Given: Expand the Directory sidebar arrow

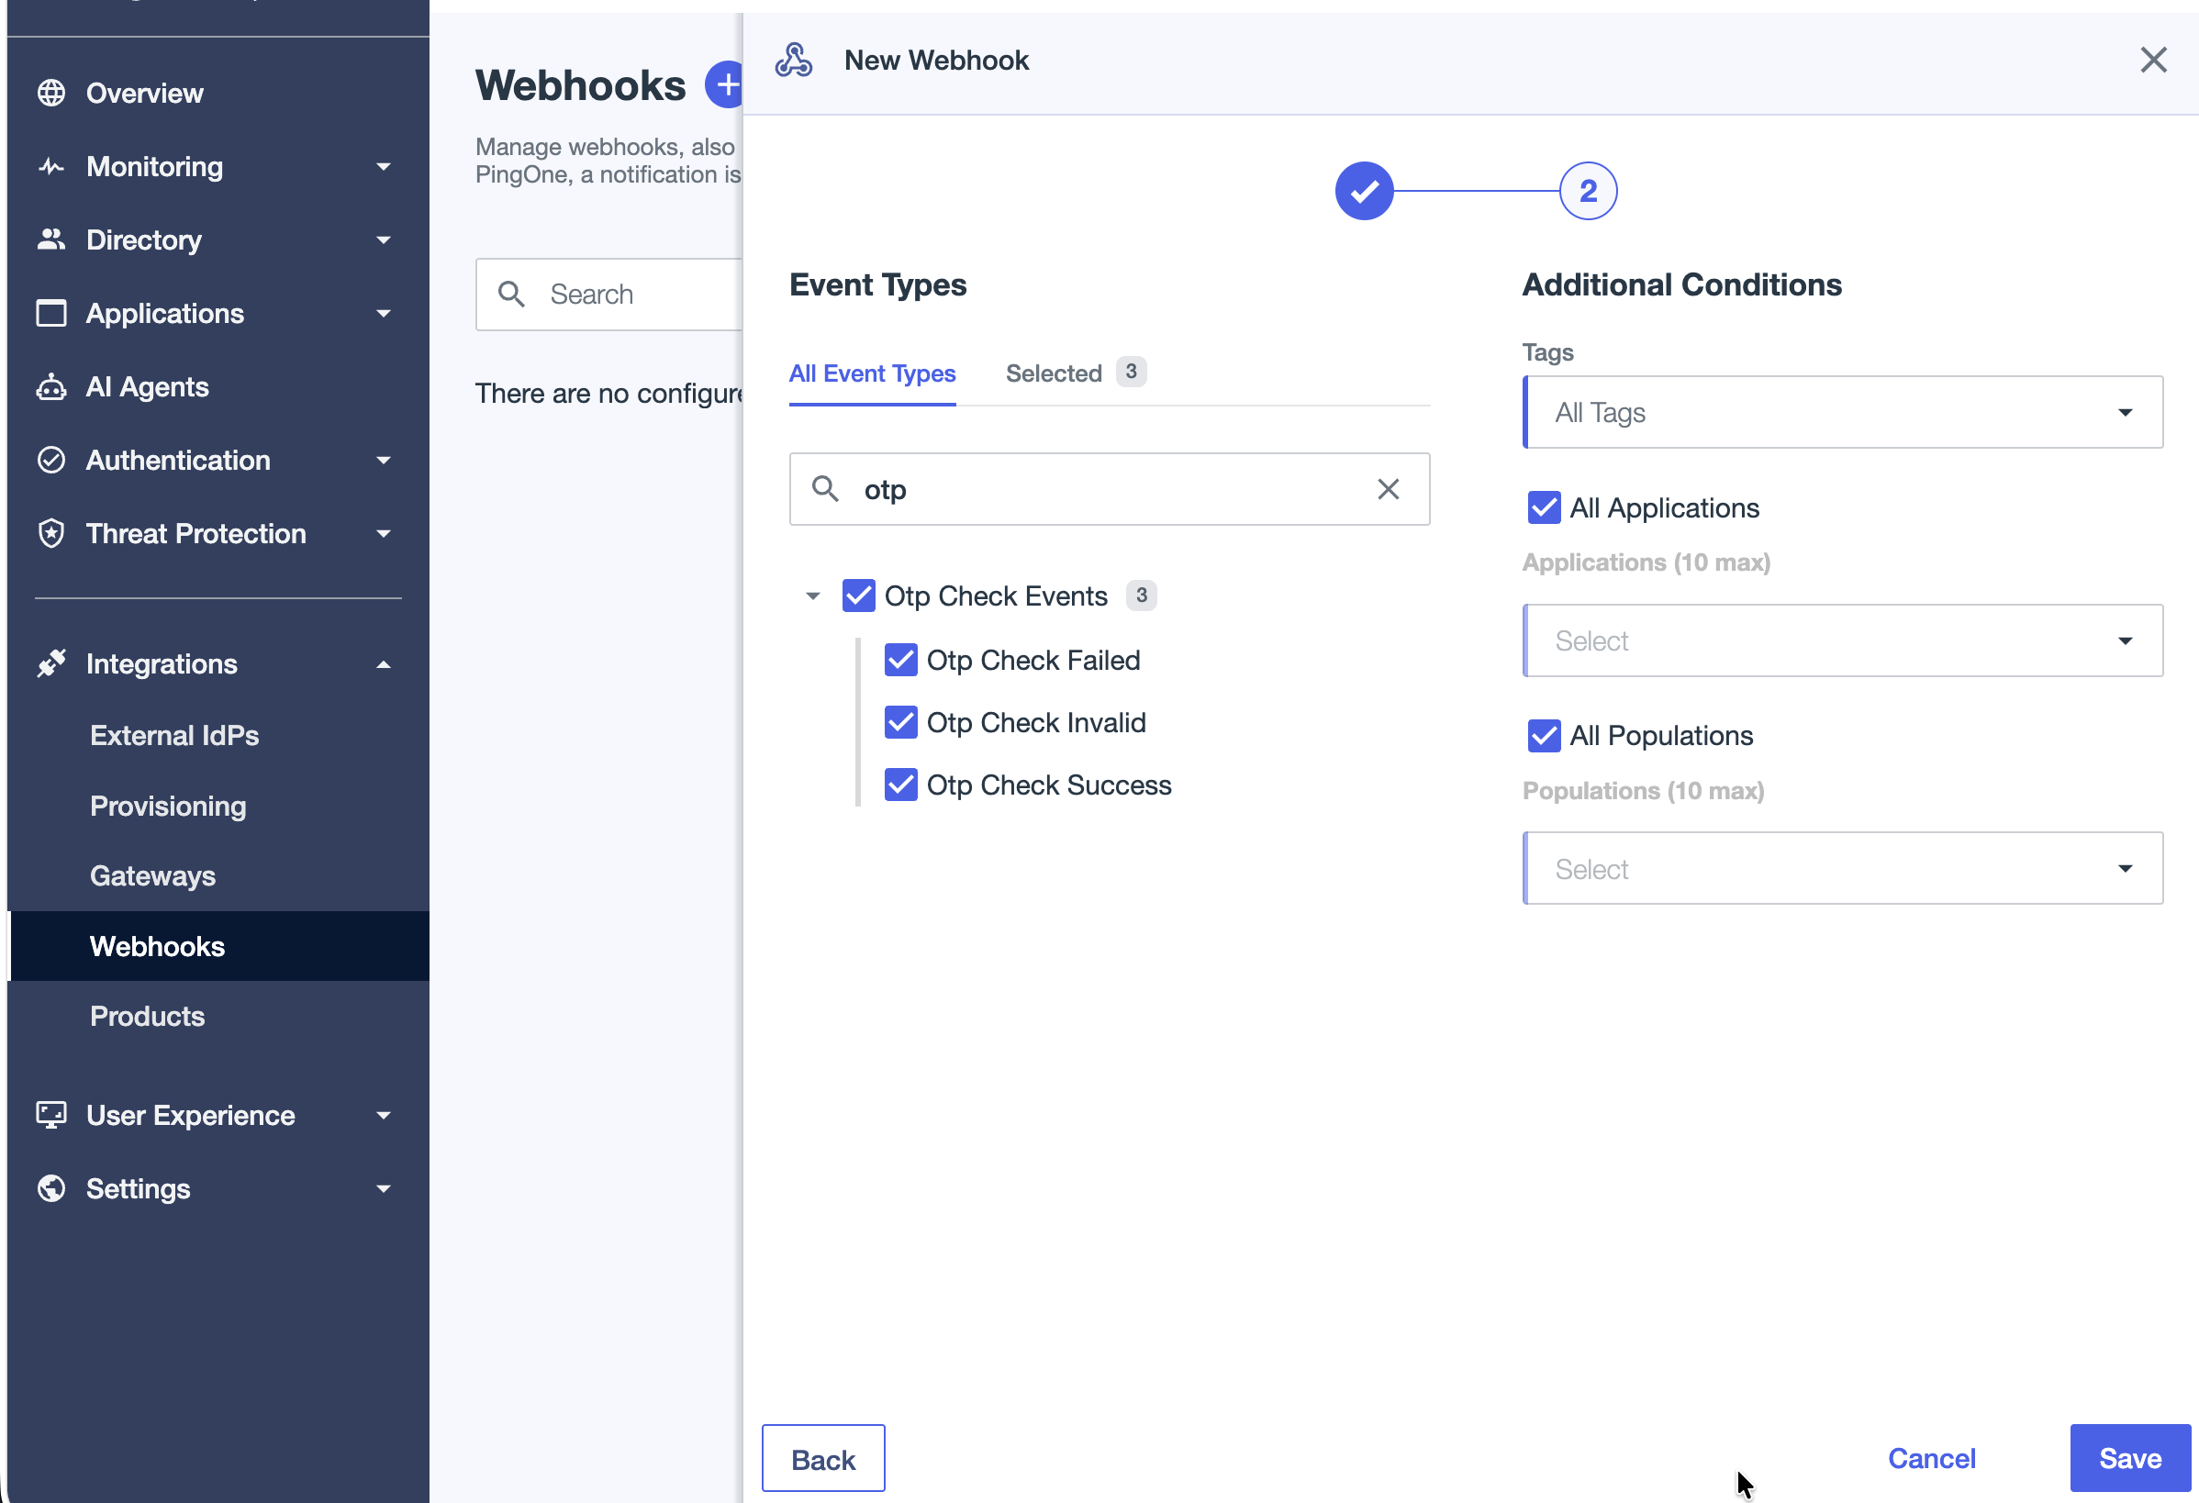Looking at the screenshot, I should point(384,240).
